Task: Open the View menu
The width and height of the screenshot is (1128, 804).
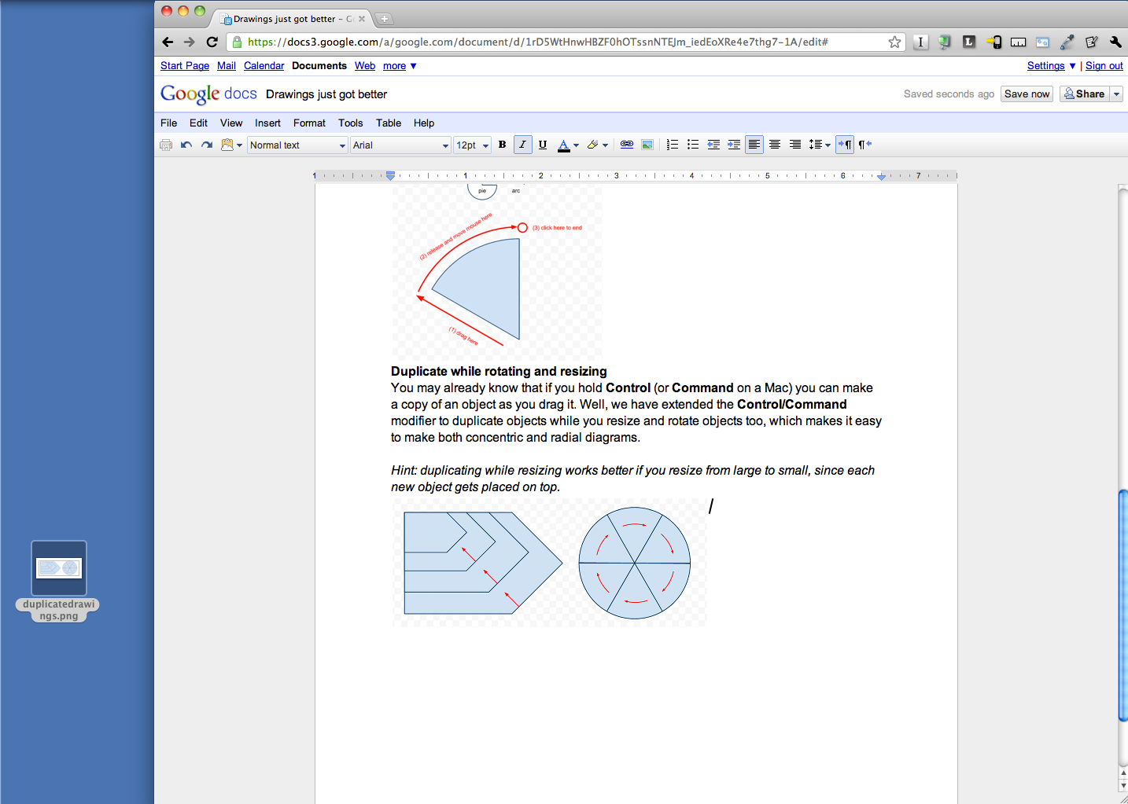Action: coord(231,123)
